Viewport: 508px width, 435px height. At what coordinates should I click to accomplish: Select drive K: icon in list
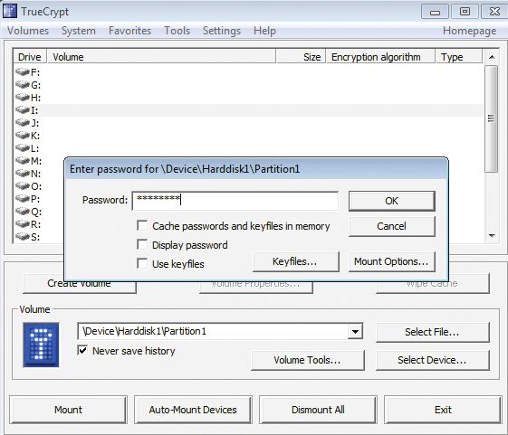(x=23, y=135)
